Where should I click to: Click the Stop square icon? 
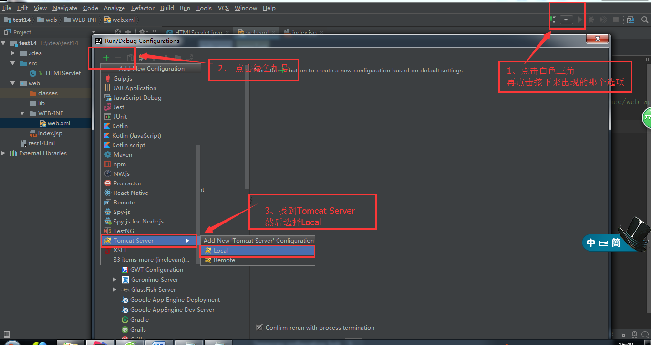[x=616, y=20]
